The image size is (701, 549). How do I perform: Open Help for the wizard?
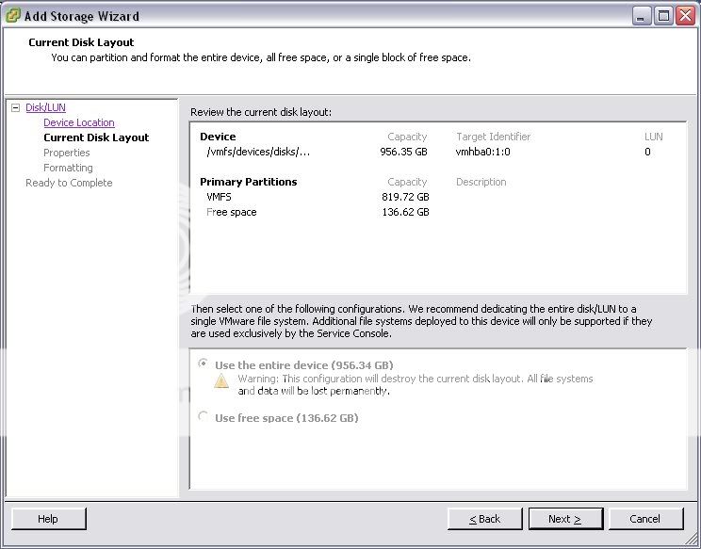(x=48, y=519)
